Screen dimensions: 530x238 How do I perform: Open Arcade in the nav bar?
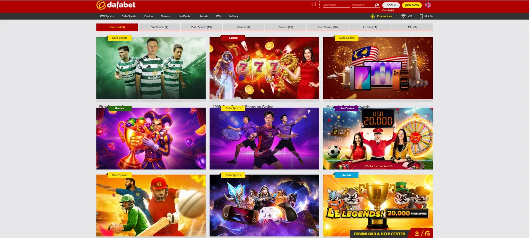coord(204,16)
